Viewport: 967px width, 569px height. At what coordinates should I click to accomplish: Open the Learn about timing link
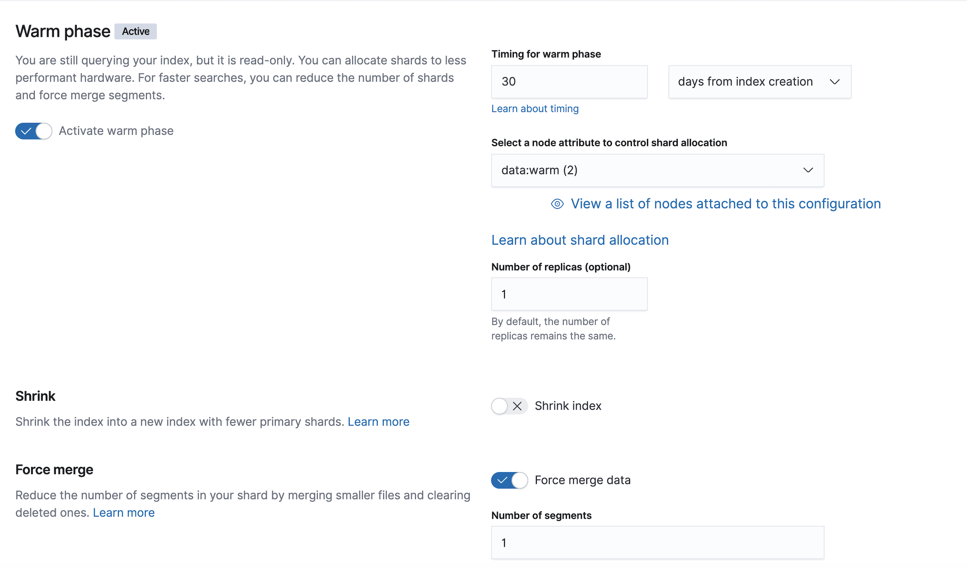point(535,108)
